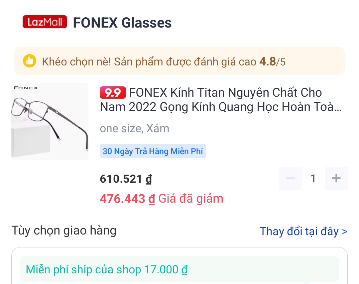Increase quantity with the plus button
Image resolution: width=359 pixels, height=284 pixels.
click(x=336, y=178)
